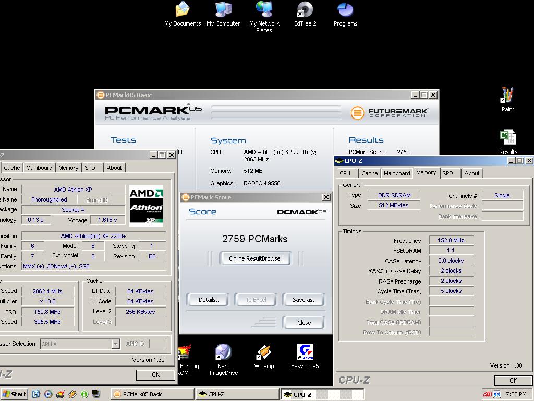Open the CdTree 2 desktop shortcut
Screen dimensions: 534x401
pyautogui.click(x=305, y=14)
